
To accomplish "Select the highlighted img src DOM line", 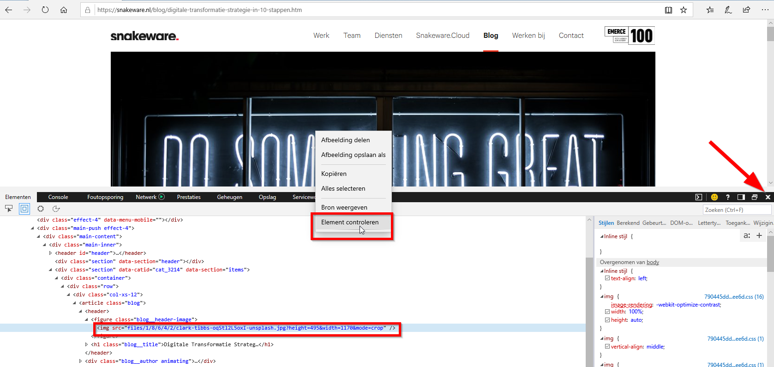I will [246, 328].
